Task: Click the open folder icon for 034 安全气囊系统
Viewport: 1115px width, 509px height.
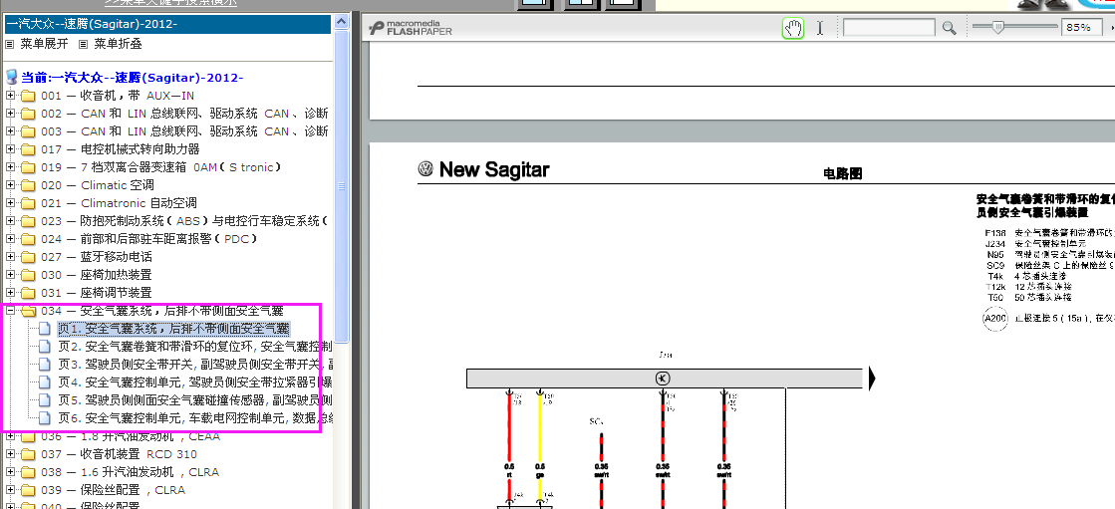Action: (x=28, y=311)
